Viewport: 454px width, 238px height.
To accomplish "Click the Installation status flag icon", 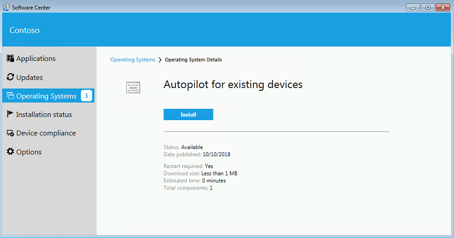I will pos(10,114).
